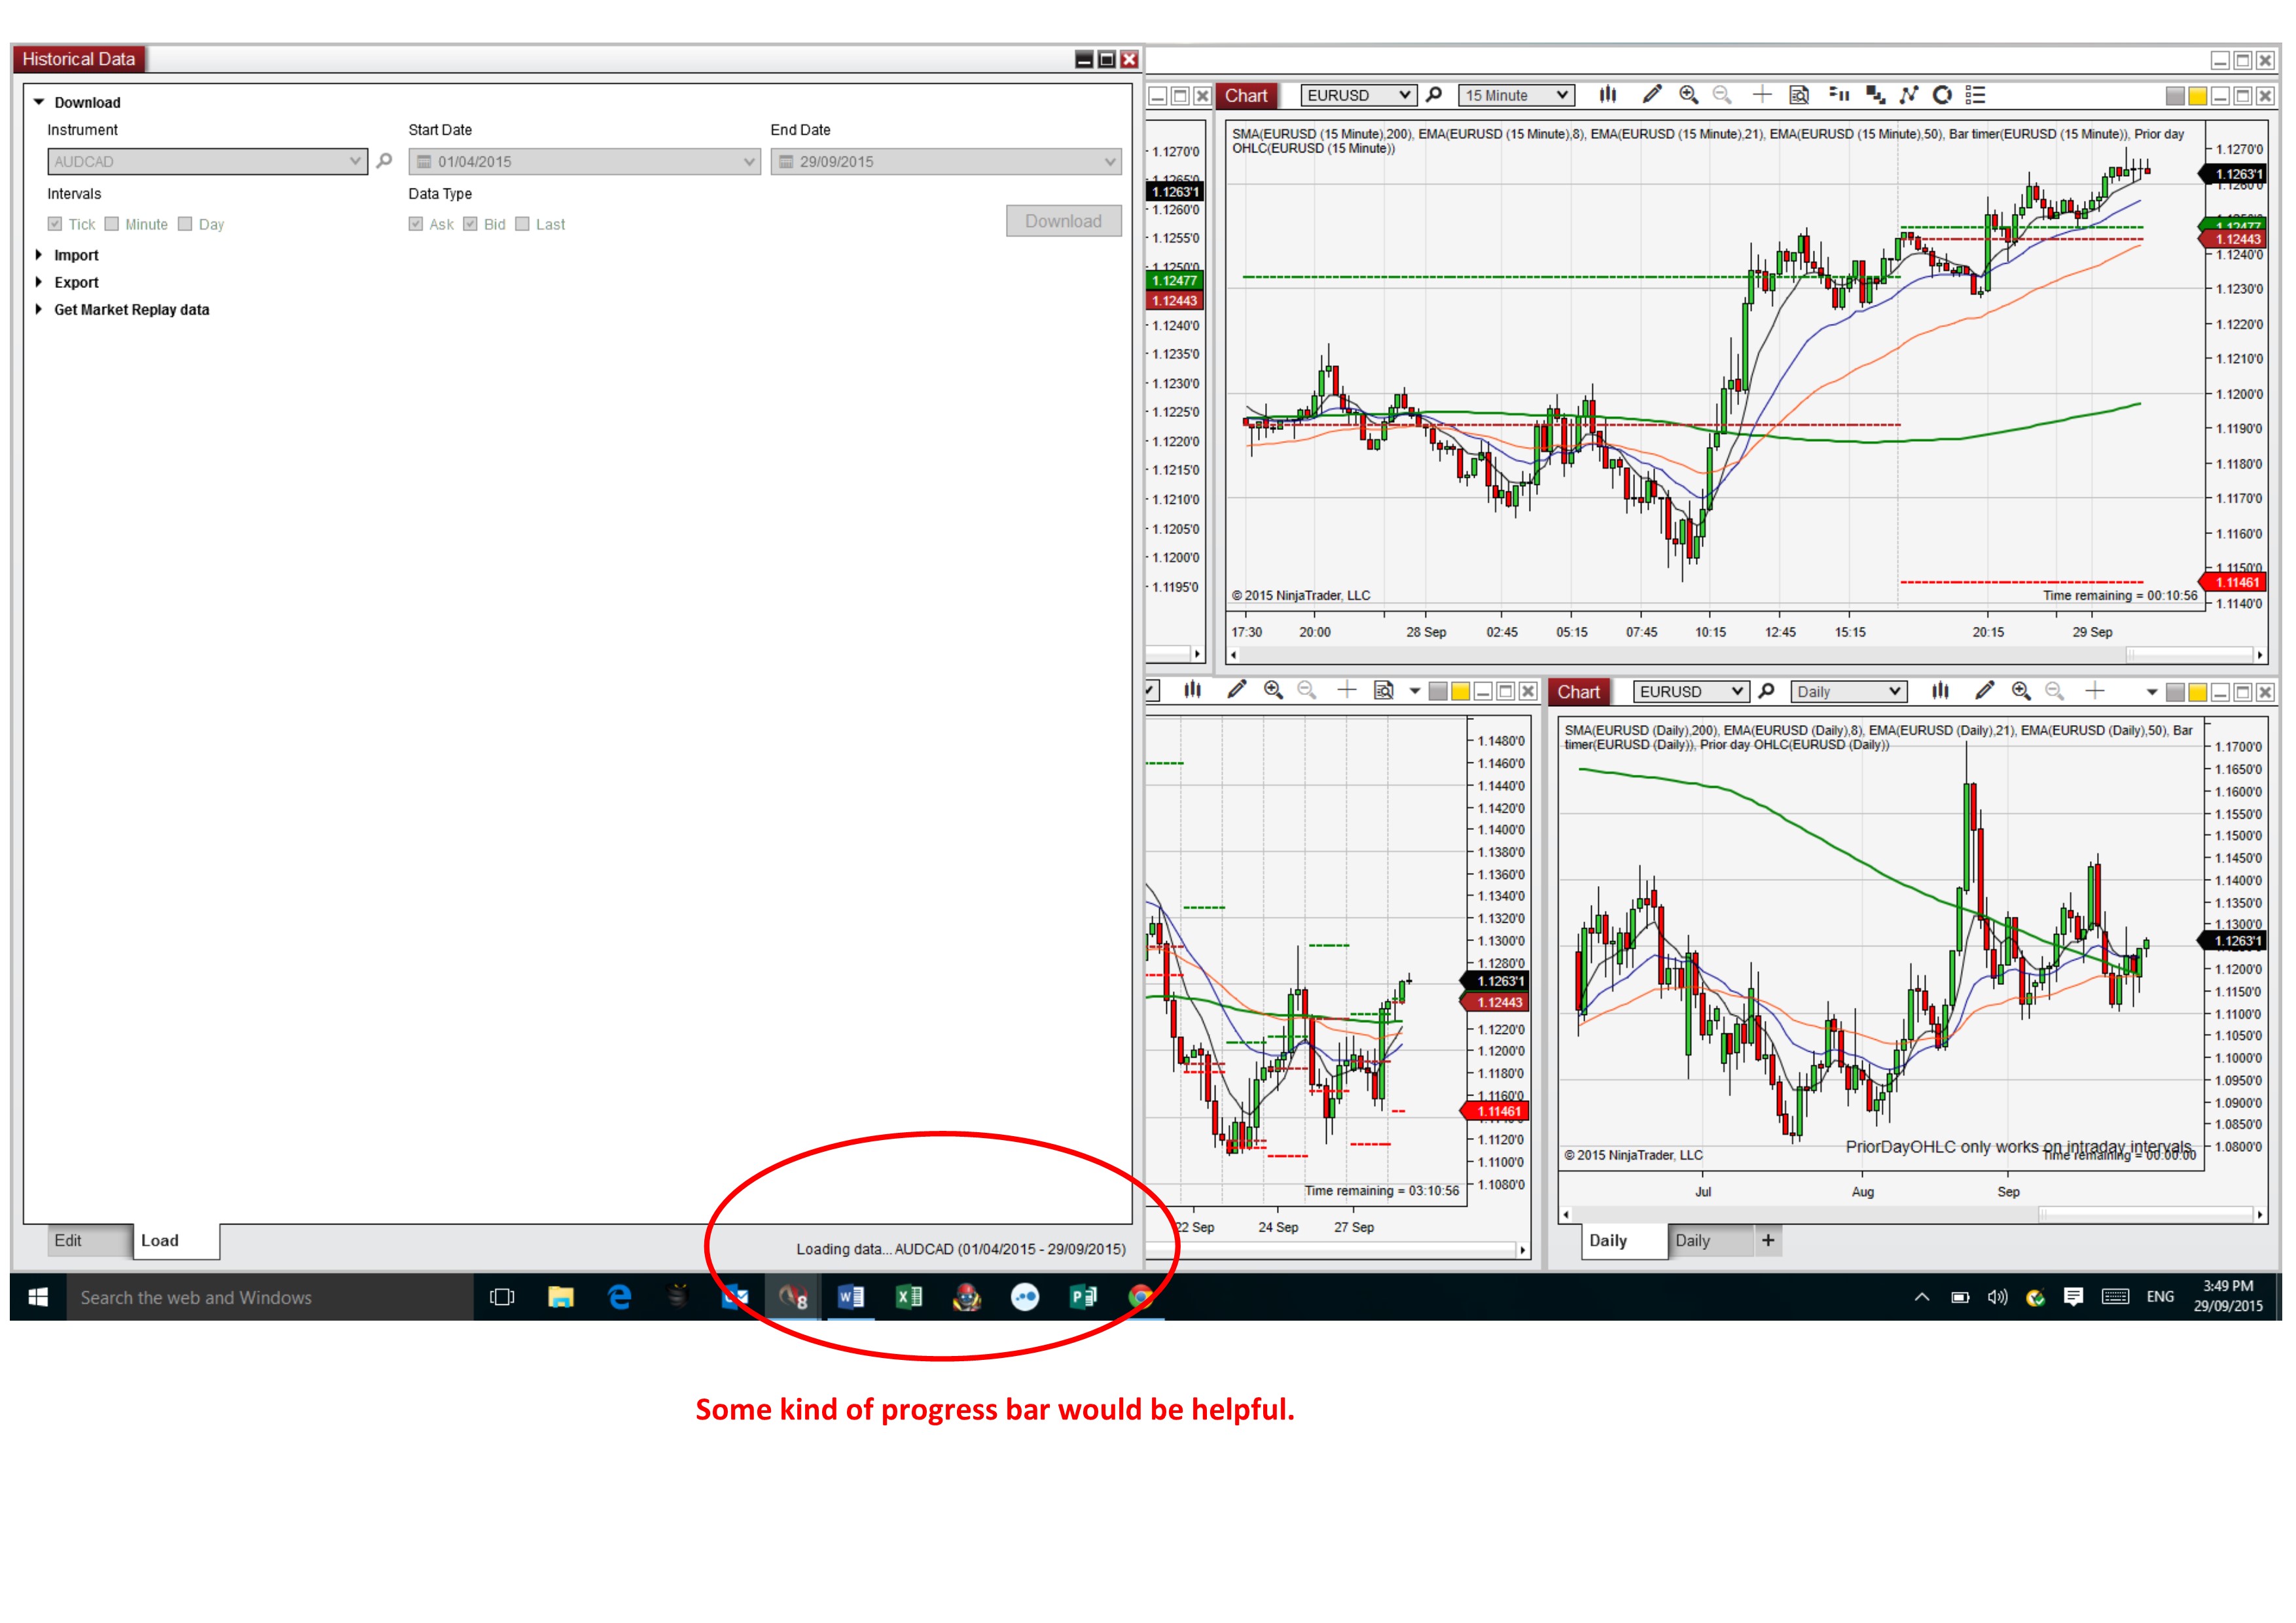
Task: Select the drawing pencil tool in top chart
Action: coord(1652,95)
